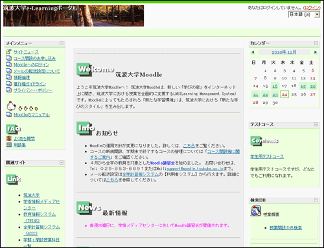The height and width of the screenshot is (248, 324).
Task: Select day 19 in the calendar
Action: tap(303, 86)
